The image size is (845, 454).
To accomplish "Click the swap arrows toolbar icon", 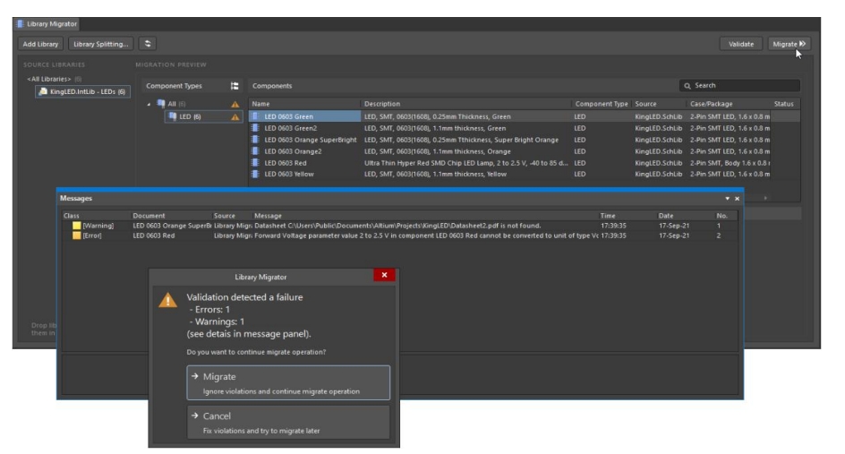I will pyautogui.click(x=148, y=44).
